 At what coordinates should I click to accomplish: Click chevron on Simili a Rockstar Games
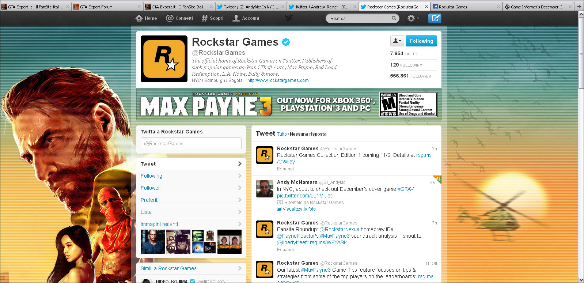point(240,268)
